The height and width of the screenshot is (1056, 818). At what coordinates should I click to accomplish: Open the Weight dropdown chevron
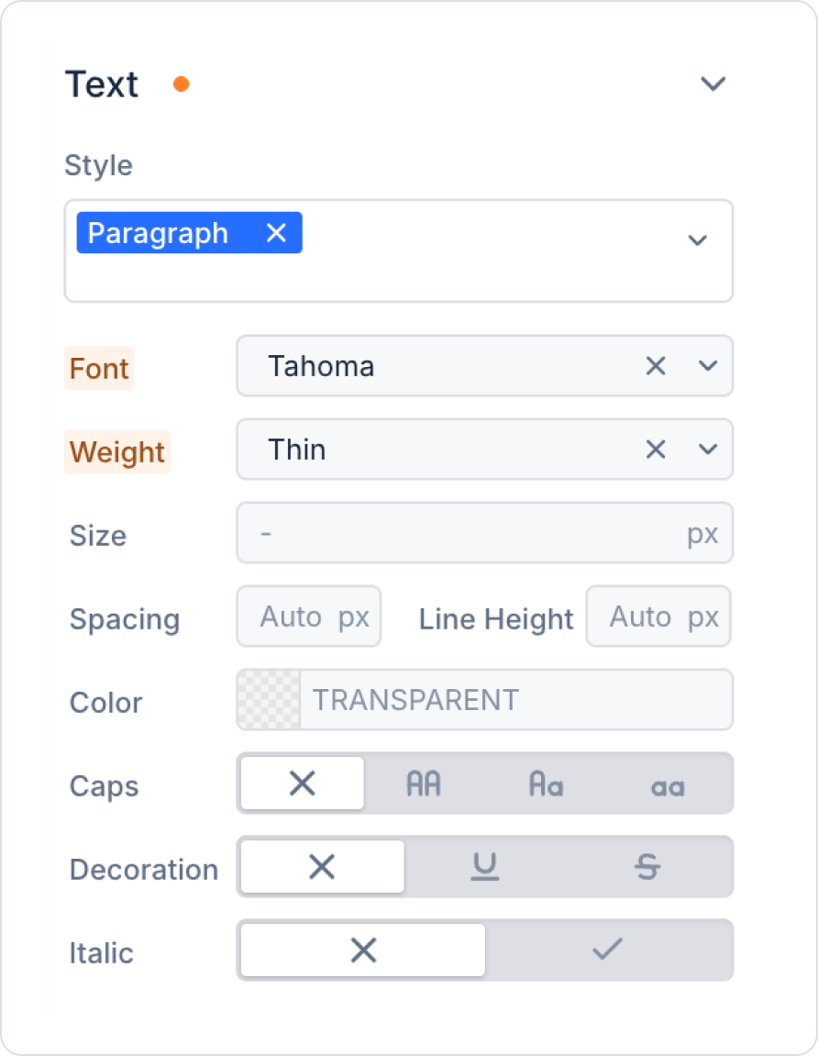click(x=708, y=450)
